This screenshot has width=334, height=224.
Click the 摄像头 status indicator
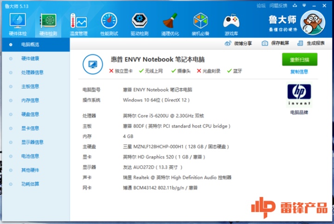[x=181, y=71]
